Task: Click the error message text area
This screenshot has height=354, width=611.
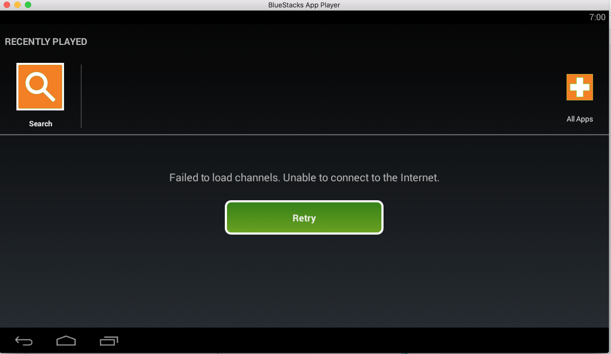Action: (304, 178)
